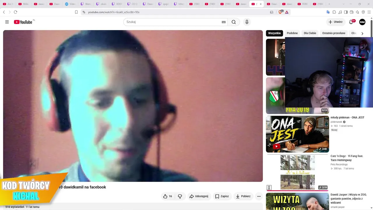The width and height of the screenshot is (373, 210).
Task: Share the video with Udostępnij
Action: click(x=199, y=196)
